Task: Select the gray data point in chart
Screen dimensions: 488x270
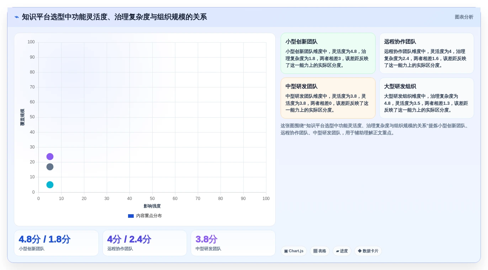Action: click(50, 167)
